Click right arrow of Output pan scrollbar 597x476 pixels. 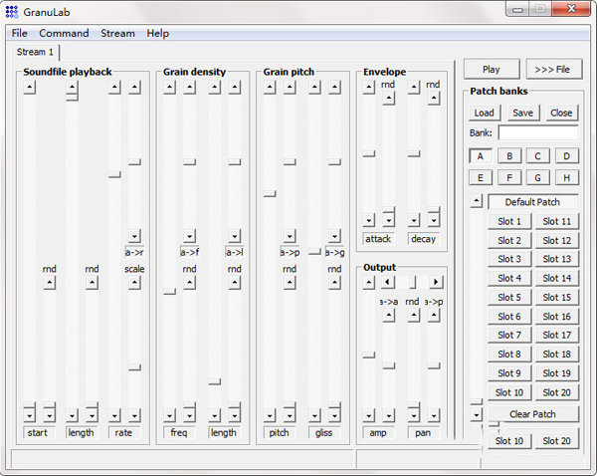pyautogui.click(x=435, y=282)
